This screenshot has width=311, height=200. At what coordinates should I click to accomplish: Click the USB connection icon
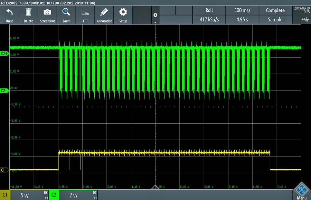(x=305, y=19)
